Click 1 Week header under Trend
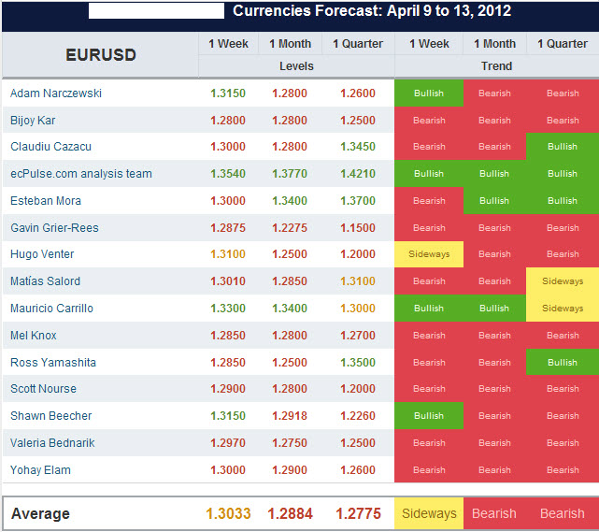 tap(429, 44)
